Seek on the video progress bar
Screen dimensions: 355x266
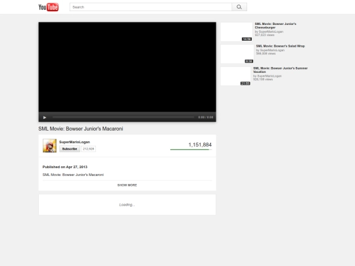[x=123, y=117]
